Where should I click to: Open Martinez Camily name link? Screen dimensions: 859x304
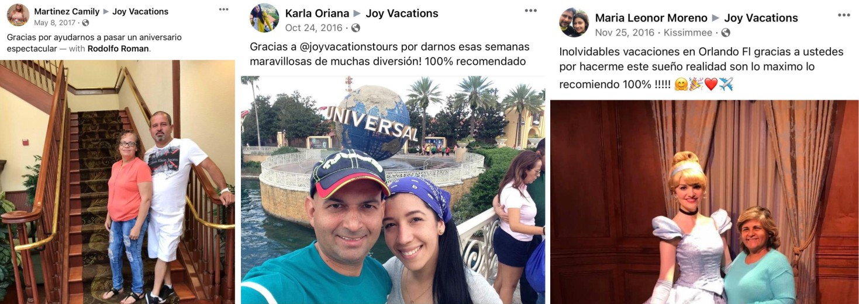coord(67,12)
